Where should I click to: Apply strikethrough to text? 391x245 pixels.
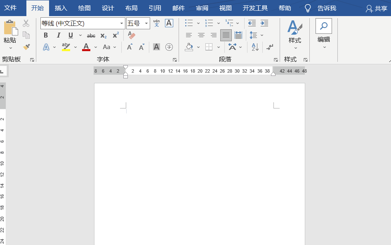91,35
